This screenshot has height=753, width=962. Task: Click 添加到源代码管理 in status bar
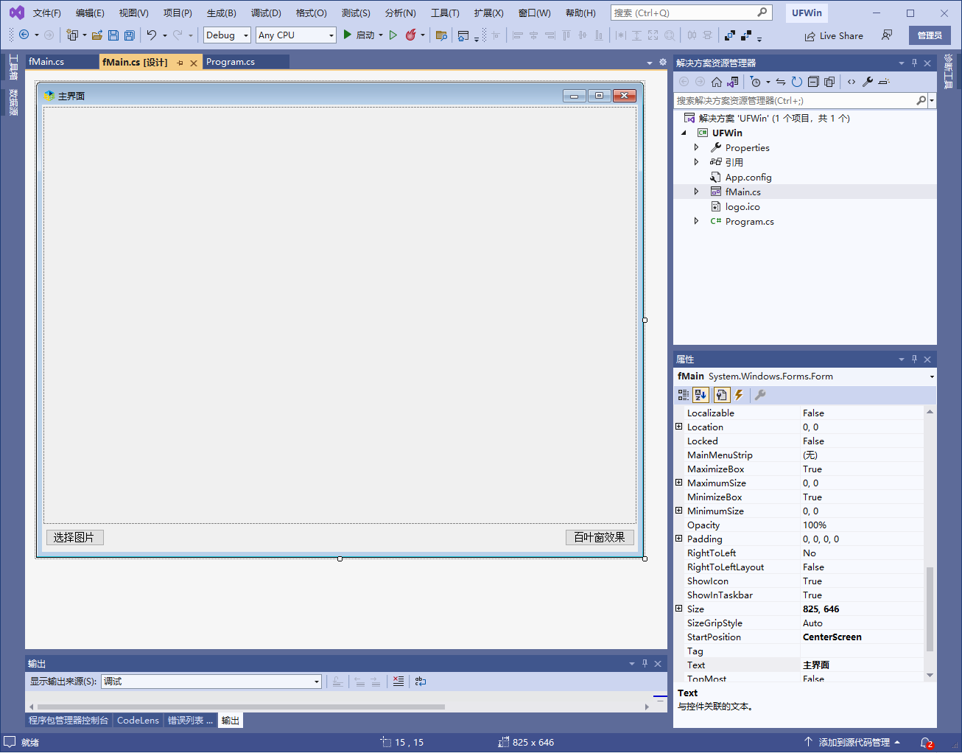tap(853, 743)
